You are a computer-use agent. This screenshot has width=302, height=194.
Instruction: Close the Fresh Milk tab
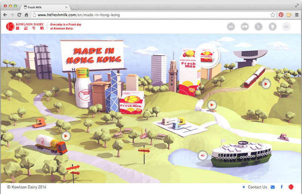tap(66, 7)
